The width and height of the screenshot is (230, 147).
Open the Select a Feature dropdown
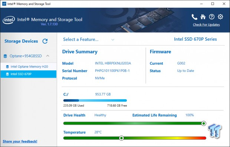click(89, 40)
